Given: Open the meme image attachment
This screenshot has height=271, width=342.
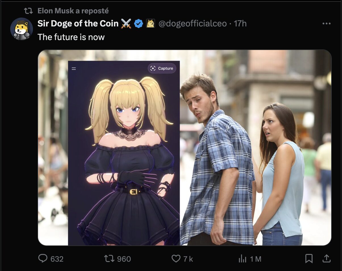Looking at the screenshot, I should click(185, 148).
